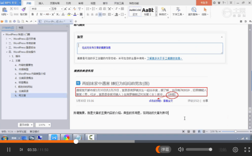The image size is (252, 156).
Task: Select '内容的重要性' in the outline
Action: [26, 65]
